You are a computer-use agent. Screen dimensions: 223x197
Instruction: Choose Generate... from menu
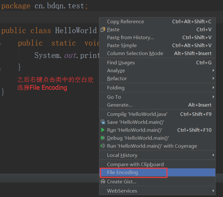pyautogui.click(x=157, y=105)
